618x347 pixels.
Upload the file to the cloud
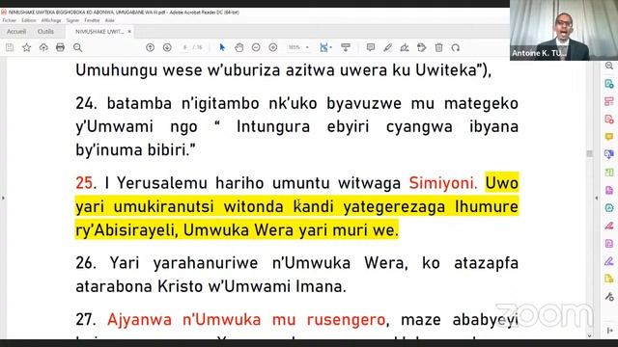[x=43, y=47]
